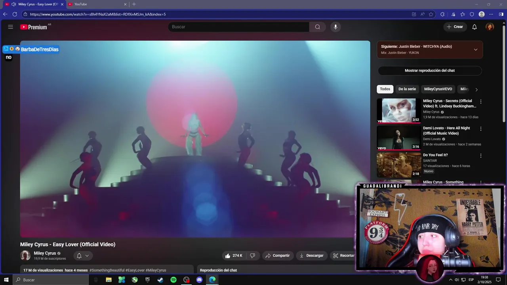Share the video via Compartir
507x285 pixels.
pos(278,256)
